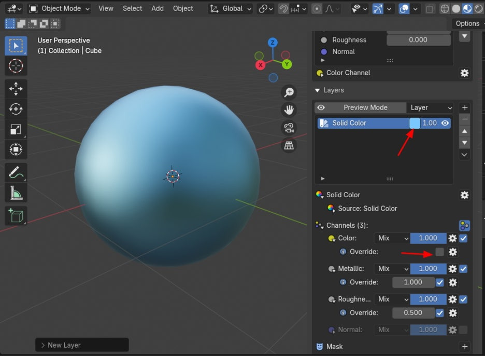Open the Options panel
Screen dimensions: 485x356
(x=467, y=23)
